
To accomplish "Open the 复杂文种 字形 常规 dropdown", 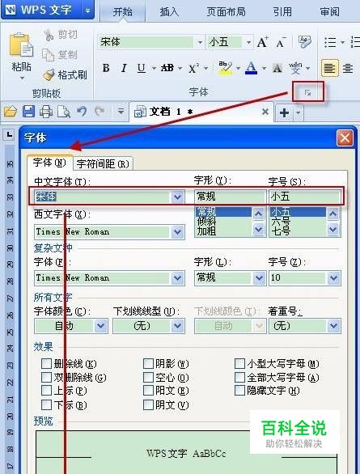I will (x=259, y=278).
